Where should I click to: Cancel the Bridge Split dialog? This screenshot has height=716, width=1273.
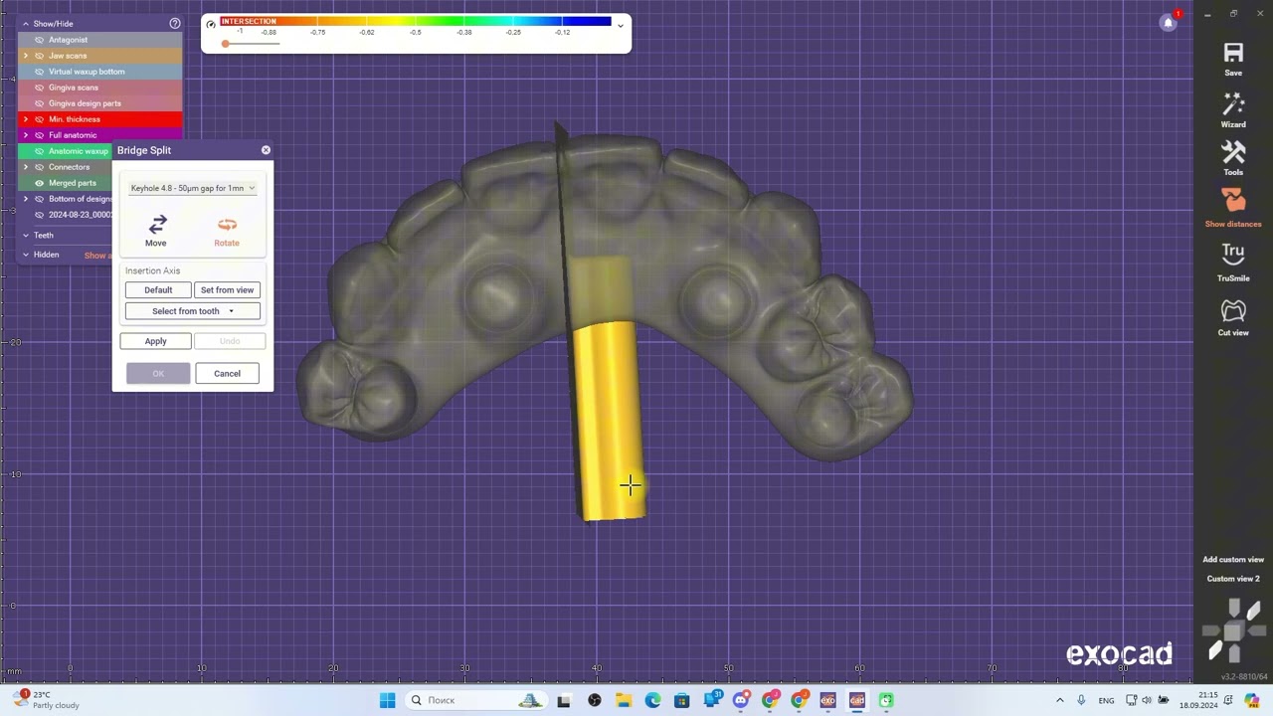tap(227, 373)
